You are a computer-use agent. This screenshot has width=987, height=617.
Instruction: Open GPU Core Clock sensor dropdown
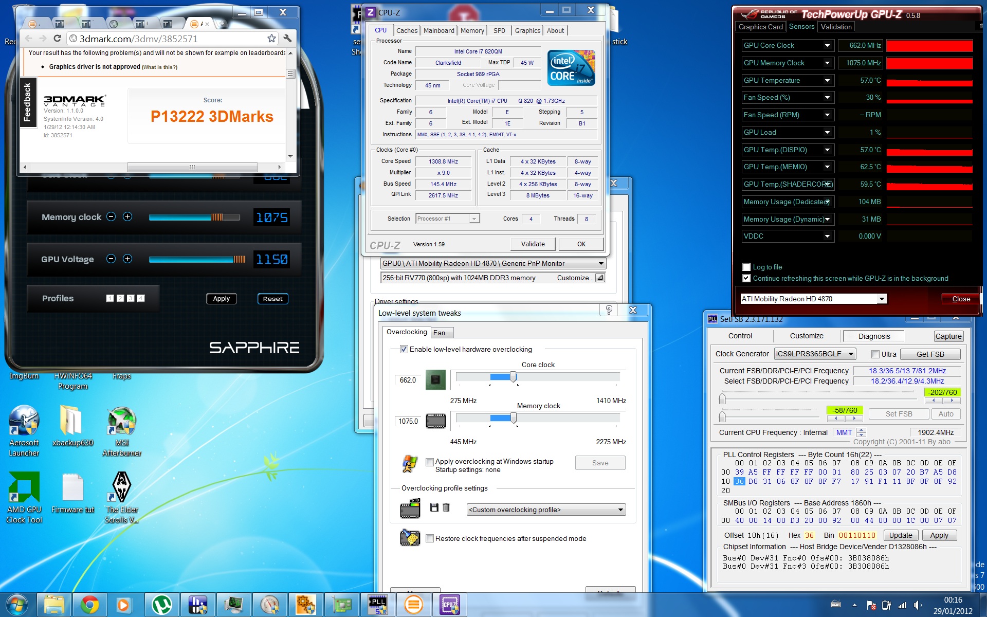pos(827,45)
